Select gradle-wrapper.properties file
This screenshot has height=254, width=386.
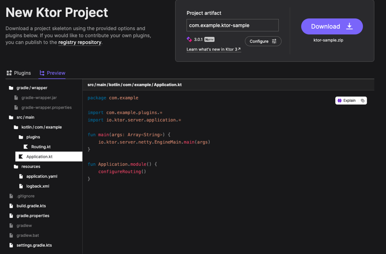(x=46, y=107)
